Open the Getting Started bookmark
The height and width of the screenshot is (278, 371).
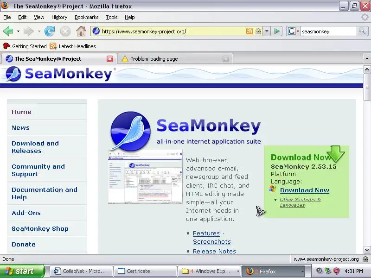(25, 46)
